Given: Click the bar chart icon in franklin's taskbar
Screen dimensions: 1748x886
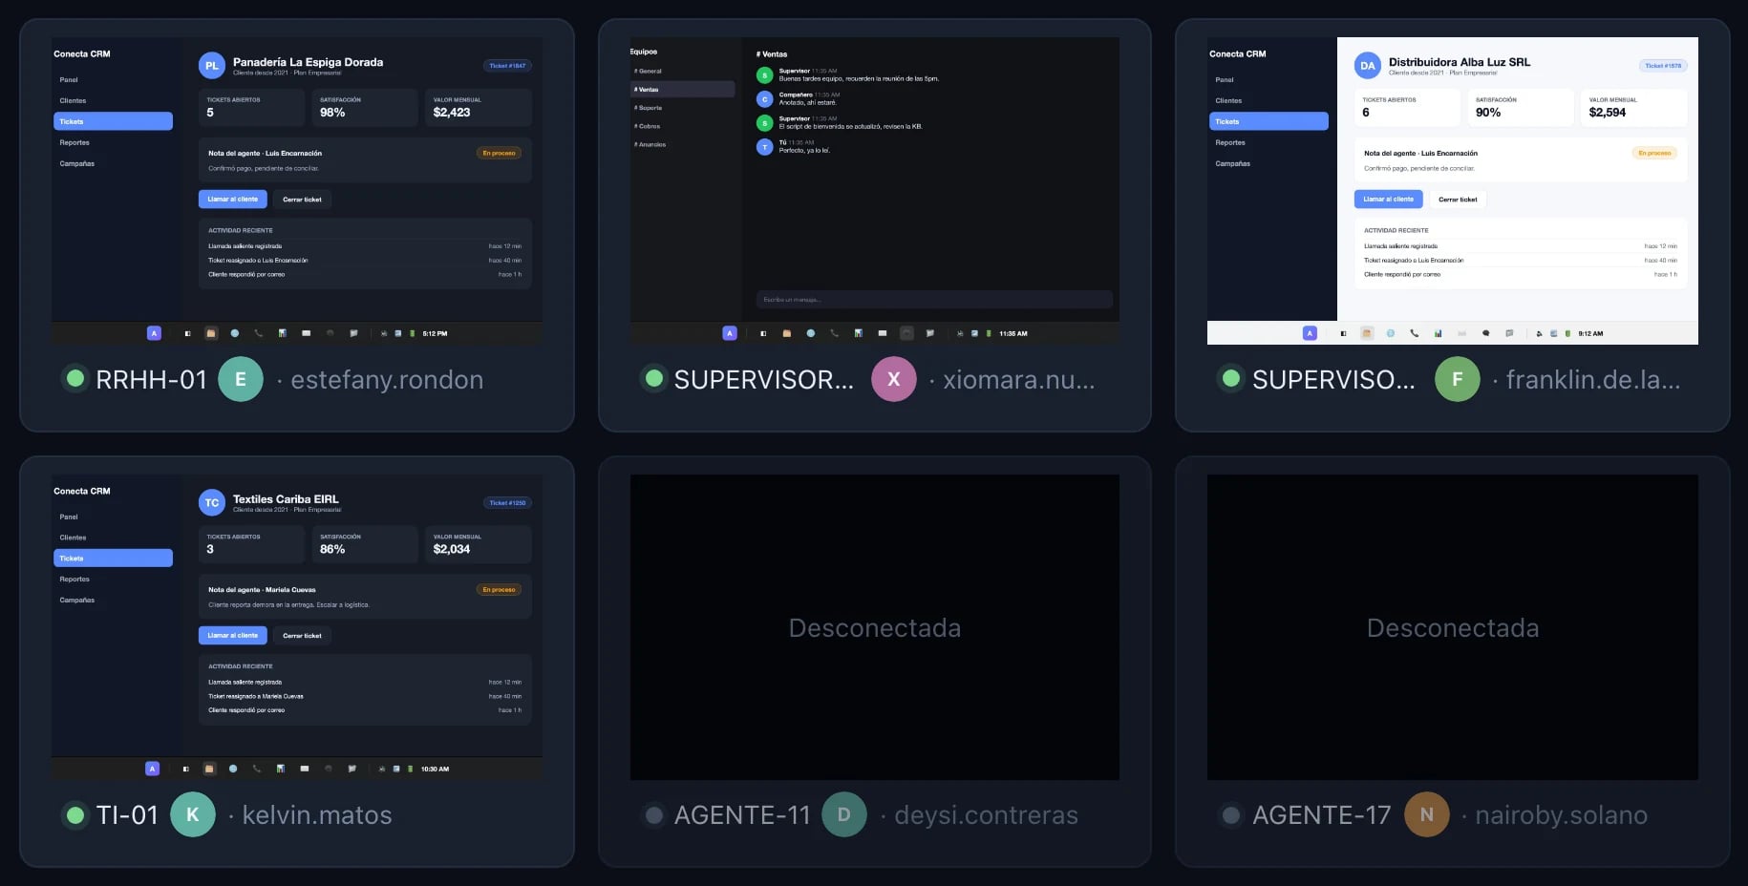Looking at the screenshot, I should [x=1438, y=333].
